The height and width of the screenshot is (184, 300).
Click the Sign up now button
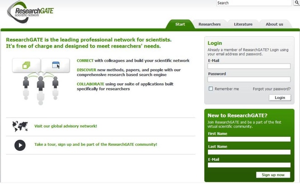(x=273, y=175)
